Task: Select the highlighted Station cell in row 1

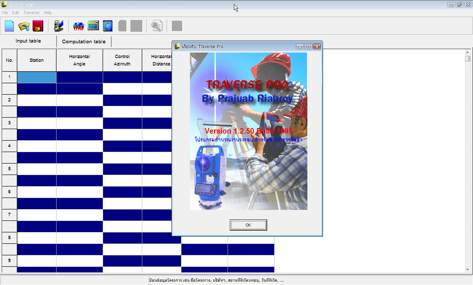Action: point(37,77)
